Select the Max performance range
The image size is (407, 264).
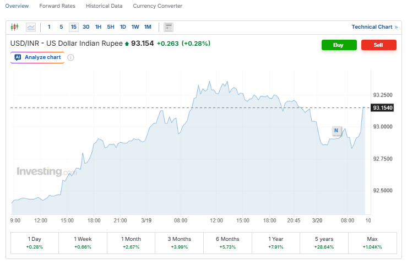point(372,243)
